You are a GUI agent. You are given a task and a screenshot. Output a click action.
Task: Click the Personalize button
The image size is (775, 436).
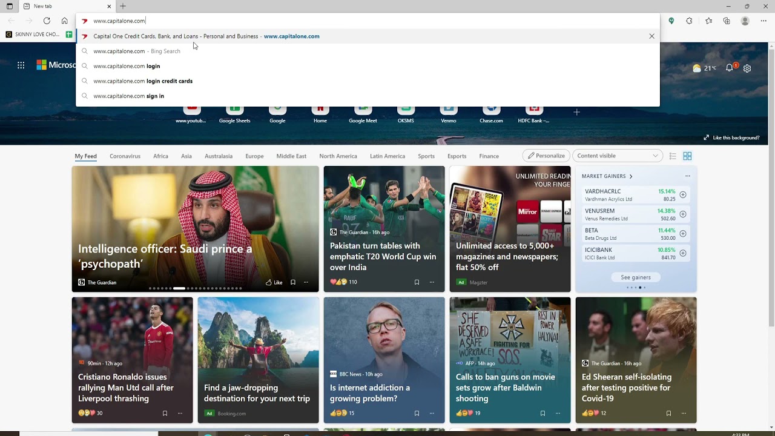[x=546, y=156]
